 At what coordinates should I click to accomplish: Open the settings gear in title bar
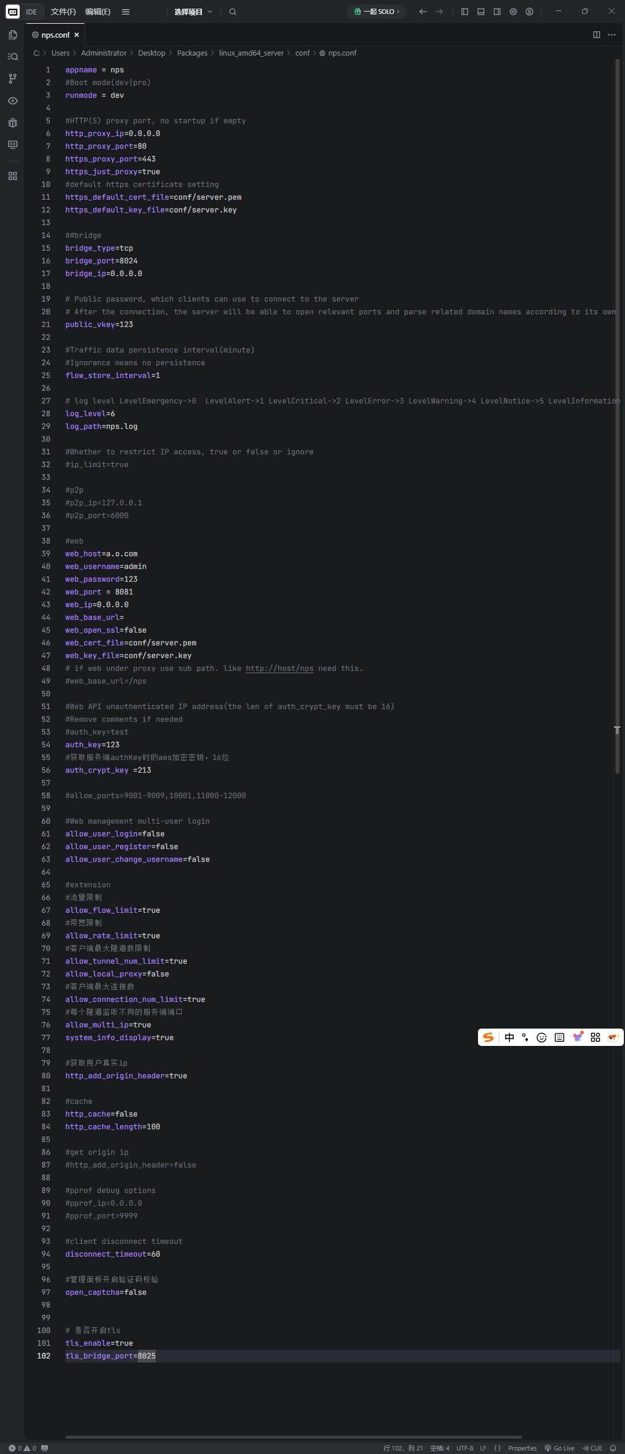click(x=513, y=12)
